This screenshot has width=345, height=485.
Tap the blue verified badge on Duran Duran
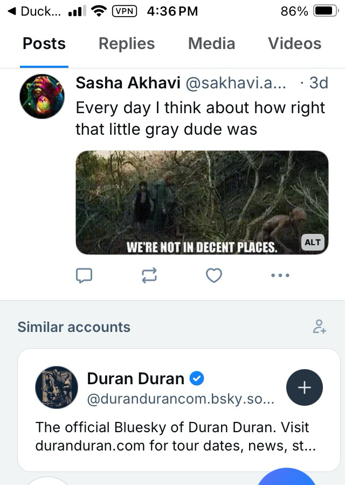(x=197, y=378)
